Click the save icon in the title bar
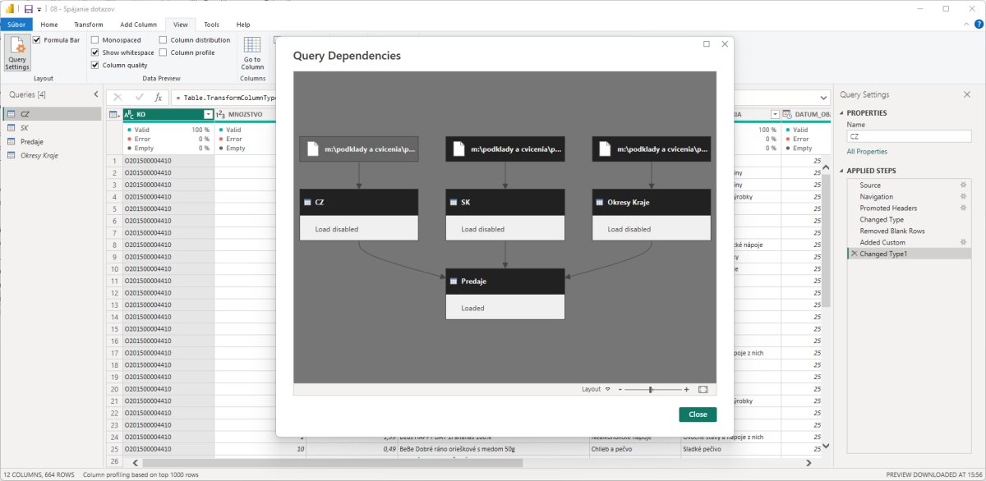The height and width of the screenshot is (481, 986). click(x=28, y=8)
